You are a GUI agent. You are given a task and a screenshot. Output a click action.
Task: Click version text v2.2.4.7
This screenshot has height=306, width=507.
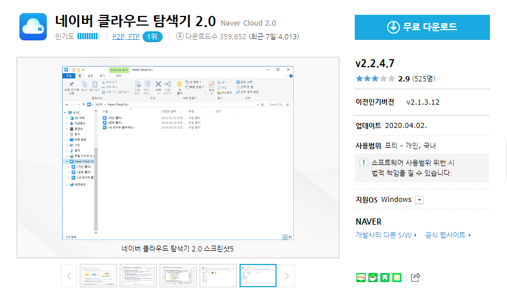[x=375, y=64]
